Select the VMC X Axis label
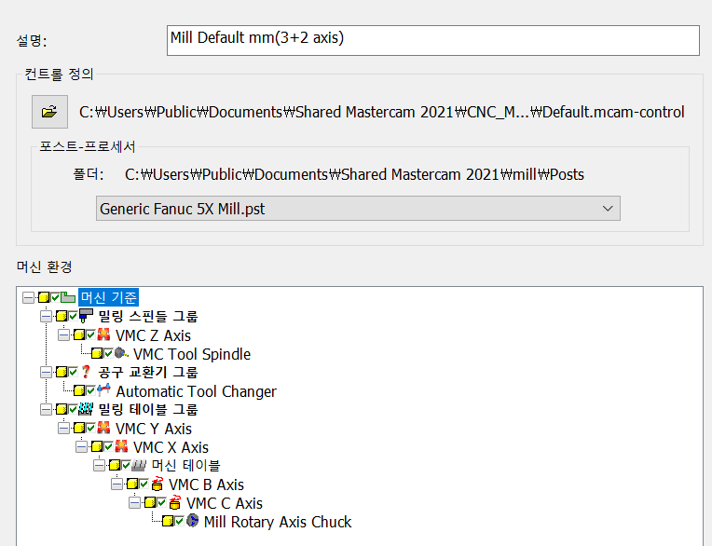This screenshot has width=712, height=546. (171, 447)
